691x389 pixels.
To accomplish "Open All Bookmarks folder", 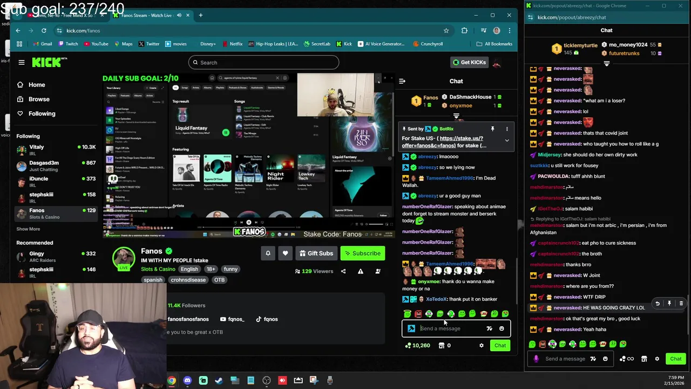I will coord(494,44).
